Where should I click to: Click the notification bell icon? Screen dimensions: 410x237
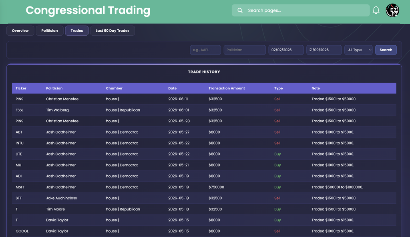point(376,10)
